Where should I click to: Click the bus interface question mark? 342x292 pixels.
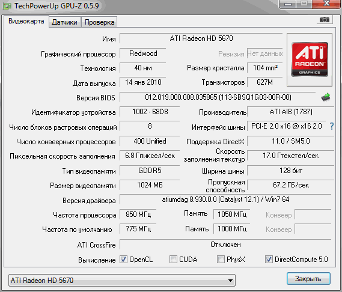click(x=332, y=126)
